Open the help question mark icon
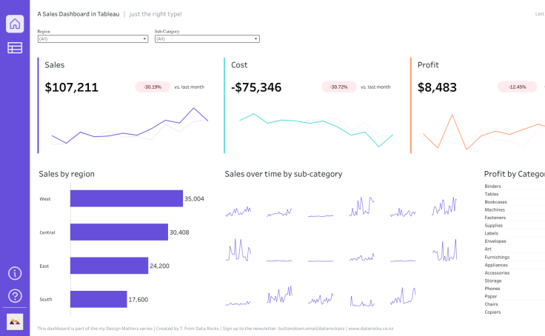 click(15, 296)
